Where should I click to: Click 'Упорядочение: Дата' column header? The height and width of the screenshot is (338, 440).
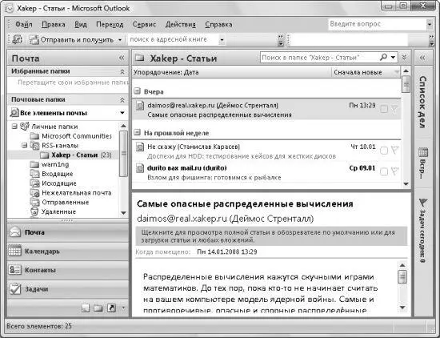[232, 73]
